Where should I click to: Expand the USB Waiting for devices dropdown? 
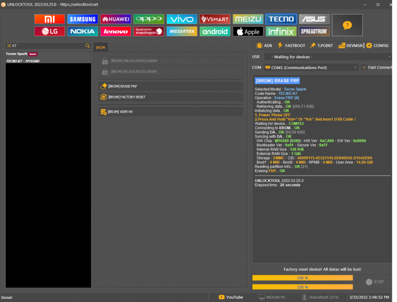[x=328, y=57]
